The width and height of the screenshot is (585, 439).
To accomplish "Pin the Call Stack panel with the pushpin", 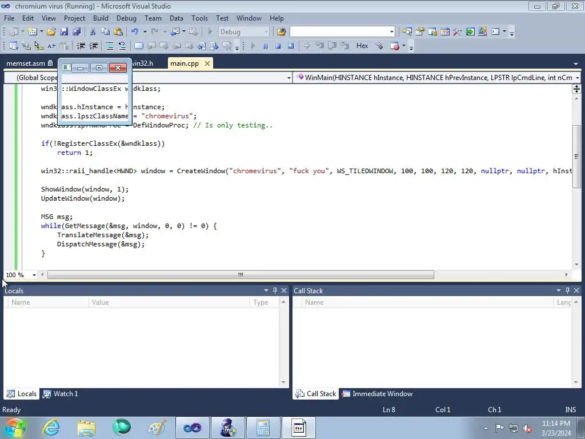I will [x=567, y=290].
